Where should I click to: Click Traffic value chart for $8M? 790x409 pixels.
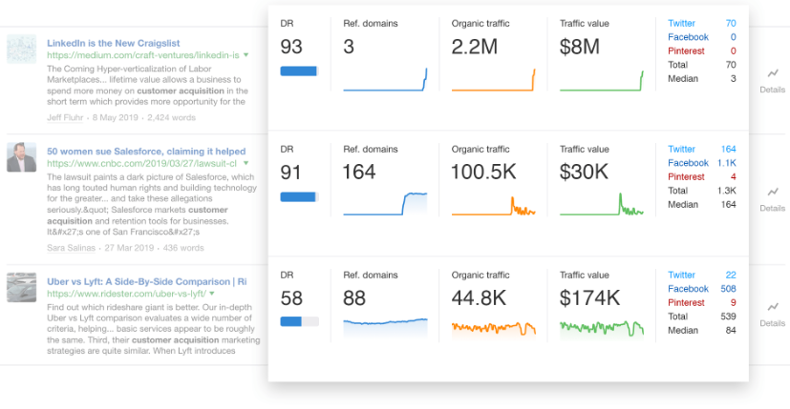[x=602, y=80]
